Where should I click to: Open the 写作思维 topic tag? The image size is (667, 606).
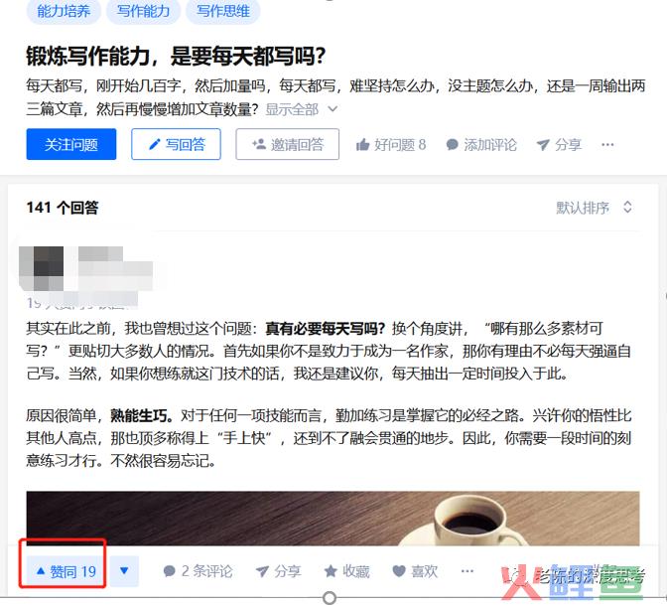[x=223, y=11]
